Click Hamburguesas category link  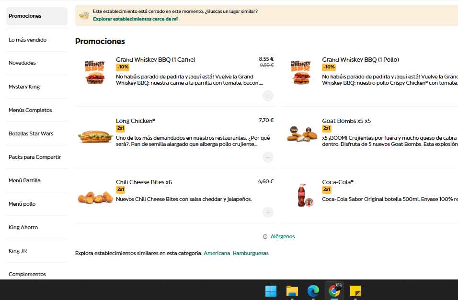(251, 253)
